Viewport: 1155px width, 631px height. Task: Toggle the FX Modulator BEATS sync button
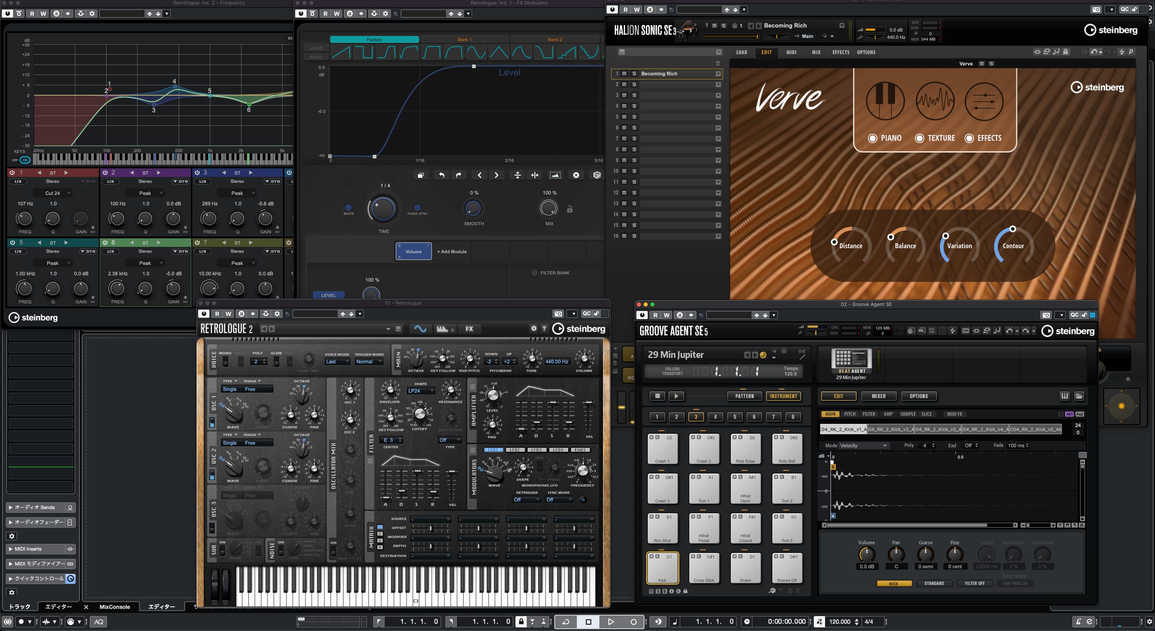click(348, 208)
